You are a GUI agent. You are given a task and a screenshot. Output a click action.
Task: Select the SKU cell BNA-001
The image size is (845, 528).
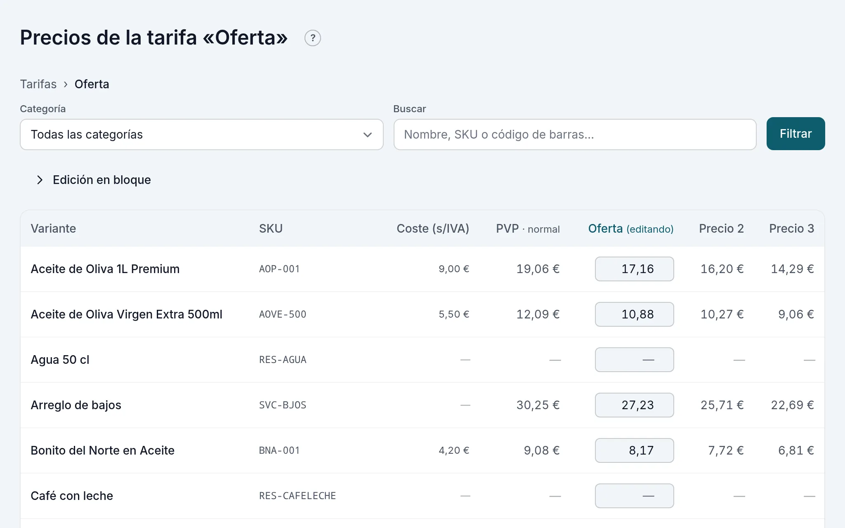point(279,450)
